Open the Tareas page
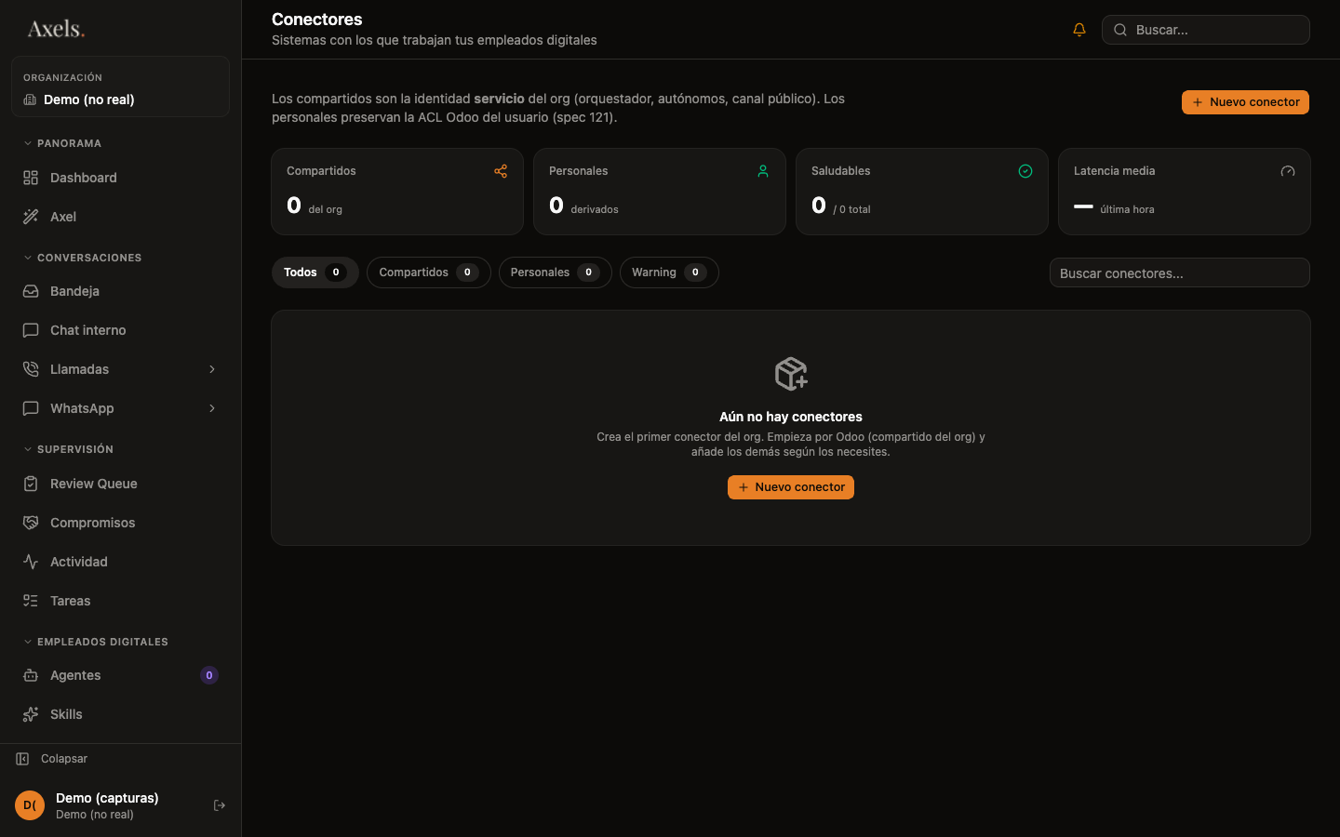Image resolution: width=1340 pixels, height=837 pixels. (120, 601)
